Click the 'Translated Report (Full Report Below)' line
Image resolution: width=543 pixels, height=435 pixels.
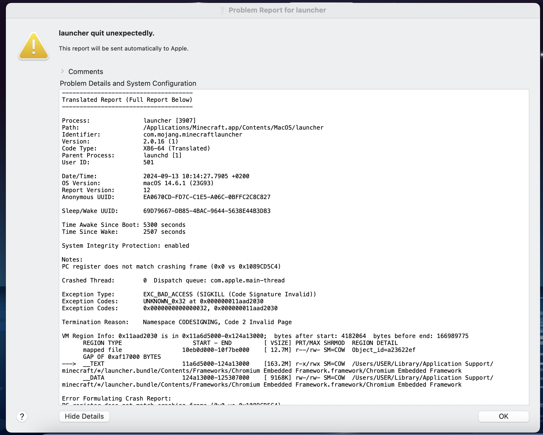(127, 100)
